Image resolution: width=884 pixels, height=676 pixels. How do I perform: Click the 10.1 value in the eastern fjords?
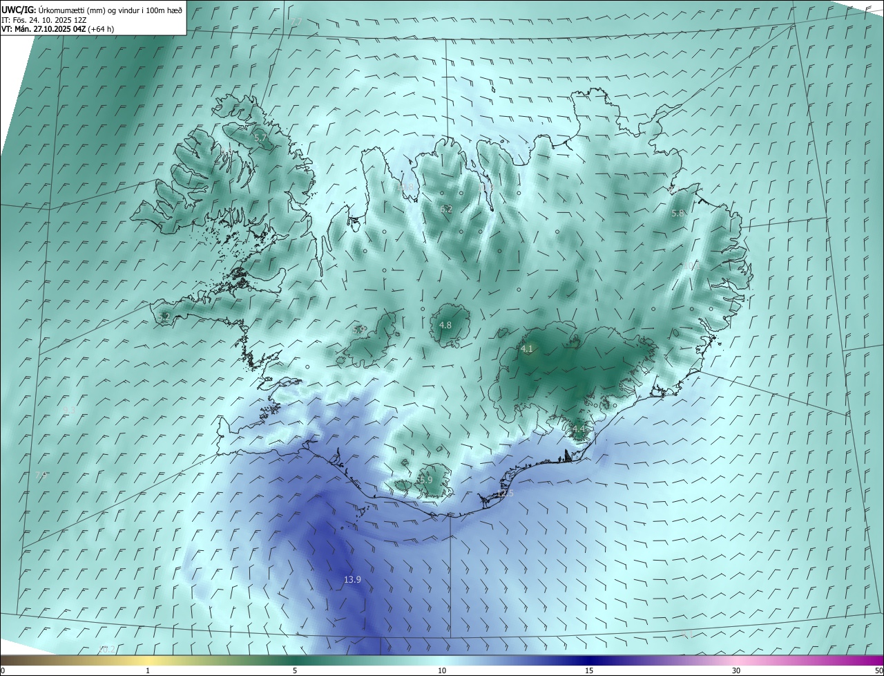coord(691,265)
